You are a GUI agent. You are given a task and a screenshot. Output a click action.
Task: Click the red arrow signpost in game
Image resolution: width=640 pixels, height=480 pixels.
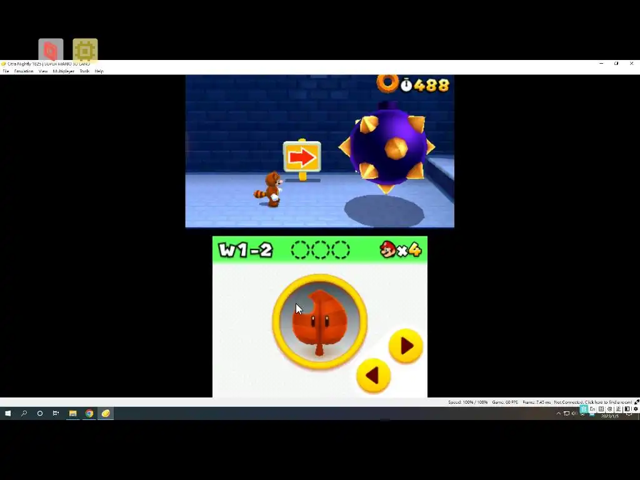[302, 159]
